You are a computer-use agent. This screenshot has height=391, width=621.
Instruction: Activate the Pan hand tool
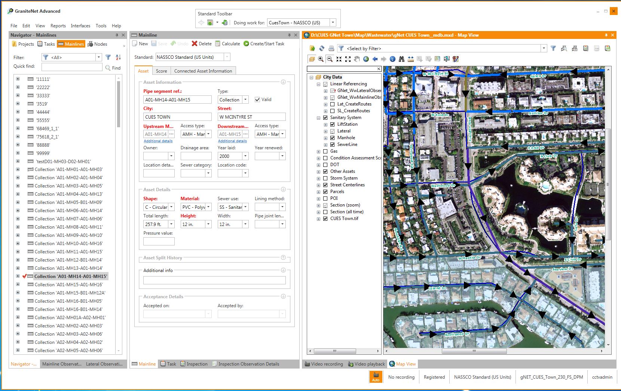click(357, 59)
